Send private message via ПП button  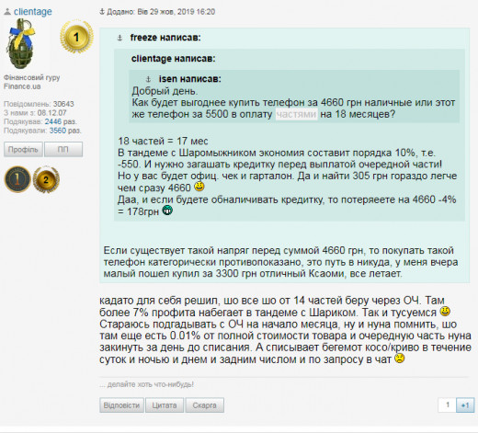(63, 149)
